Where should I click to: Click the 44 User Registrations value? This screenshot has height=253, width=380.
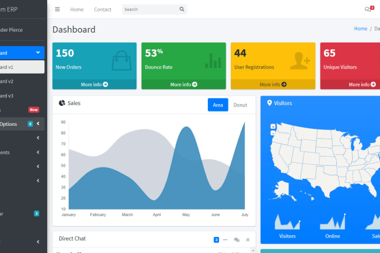(240, 53)
